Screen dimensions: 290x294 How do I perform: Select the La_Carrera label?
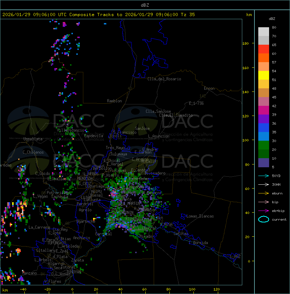coord(39,227)
